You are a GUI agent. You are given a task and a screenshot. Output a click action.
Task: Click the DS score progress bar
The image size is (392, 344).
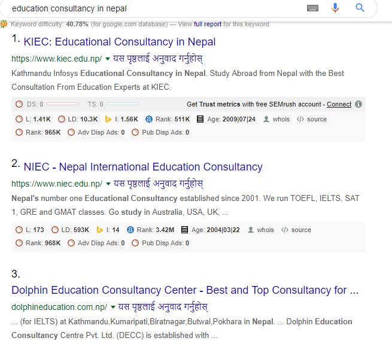coord(62,103)
